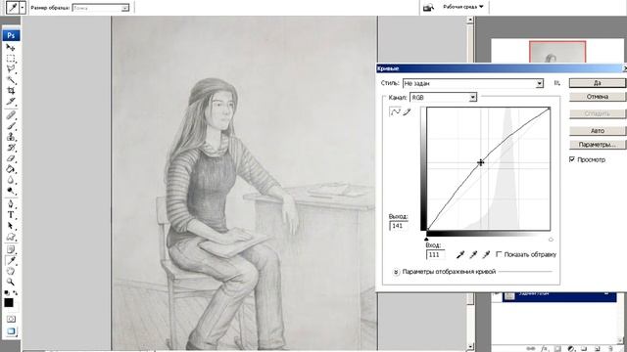Select the Dodge tool
627x352 pixels.
[x=11, y=192]
